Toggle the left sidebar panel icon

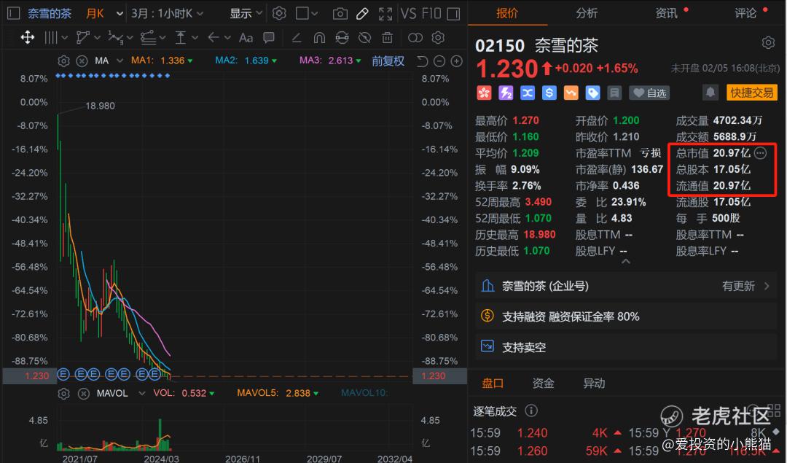14,13
